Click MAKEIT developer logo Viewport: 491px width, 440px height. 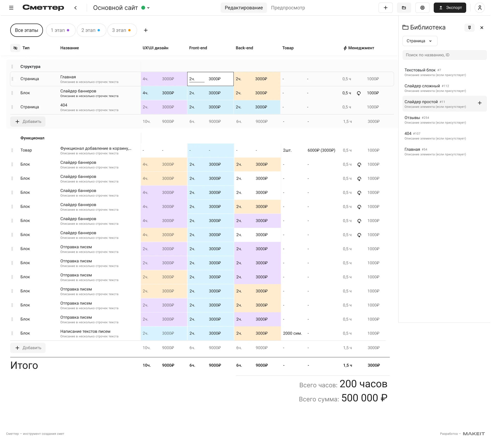click(474, 434)
